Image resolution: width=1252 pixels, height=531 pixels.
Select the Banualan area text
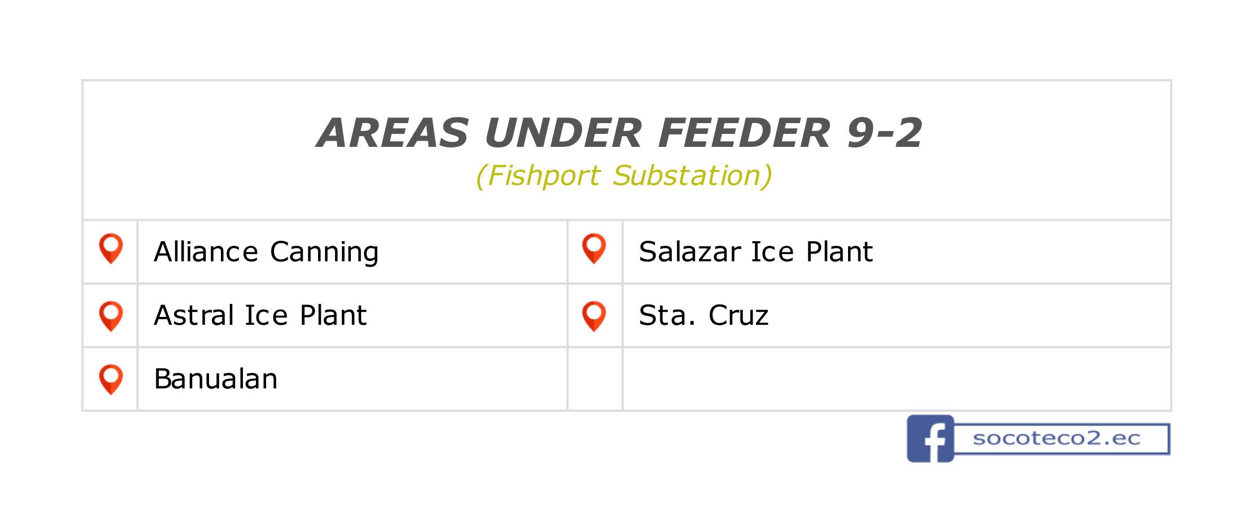(x=216, y=378)
